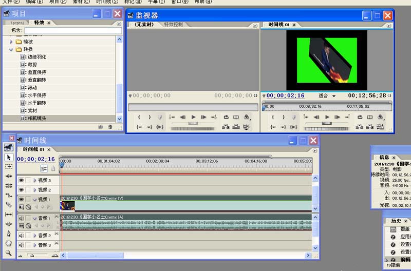Delete custom item in effects panel

click(110, 127)
